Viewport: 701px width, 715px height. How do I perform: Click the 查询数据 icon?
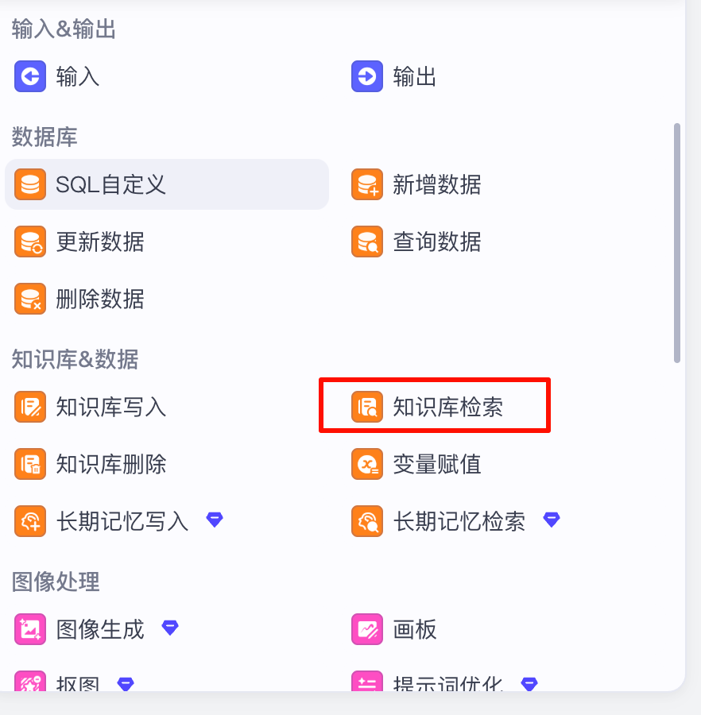click(367, 242)
